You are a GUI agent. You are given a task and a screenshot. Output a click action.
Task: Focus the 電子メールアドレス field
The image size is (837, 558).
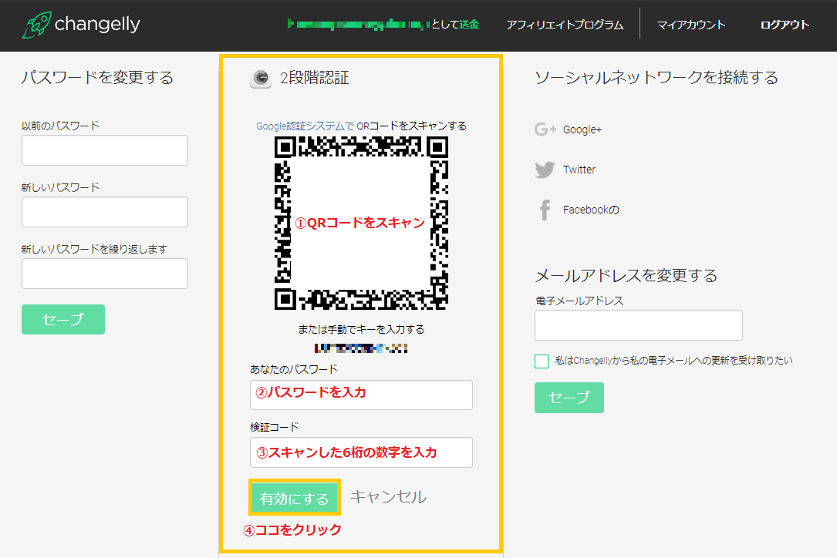pos(639,325)
